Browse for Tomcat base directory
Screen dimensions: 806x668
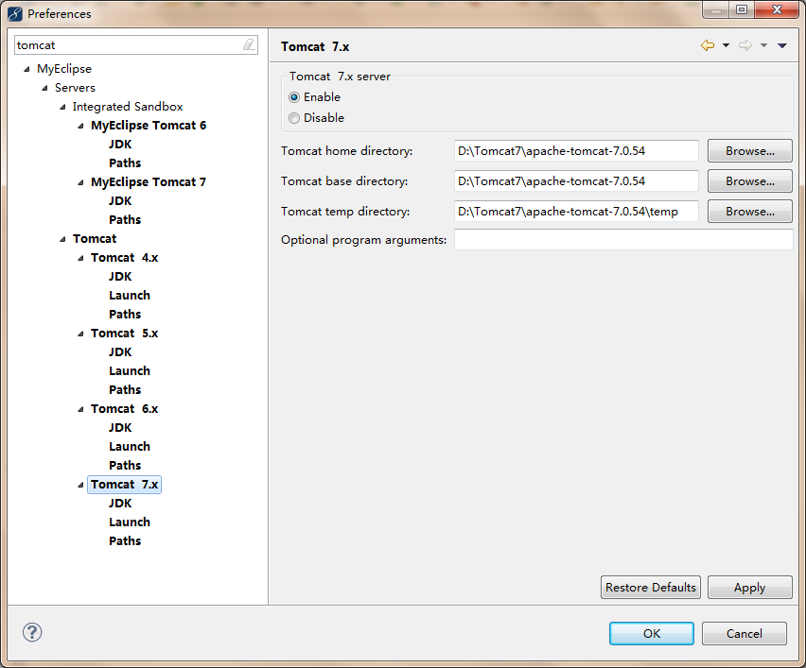pyautogui.click(x=749, y=181)
